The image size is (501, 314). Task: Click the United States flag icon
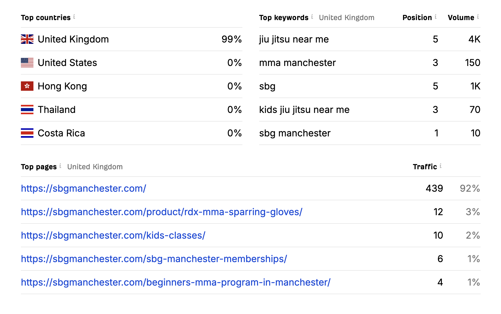coord(27,63)
